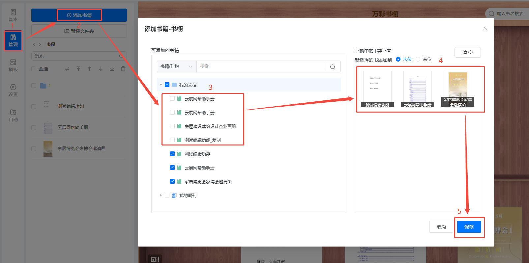Open the 书籍/刊物 type dropdown
Image resolution: width=529 pixels, height=263 pixels.
(x=176, y=66)
